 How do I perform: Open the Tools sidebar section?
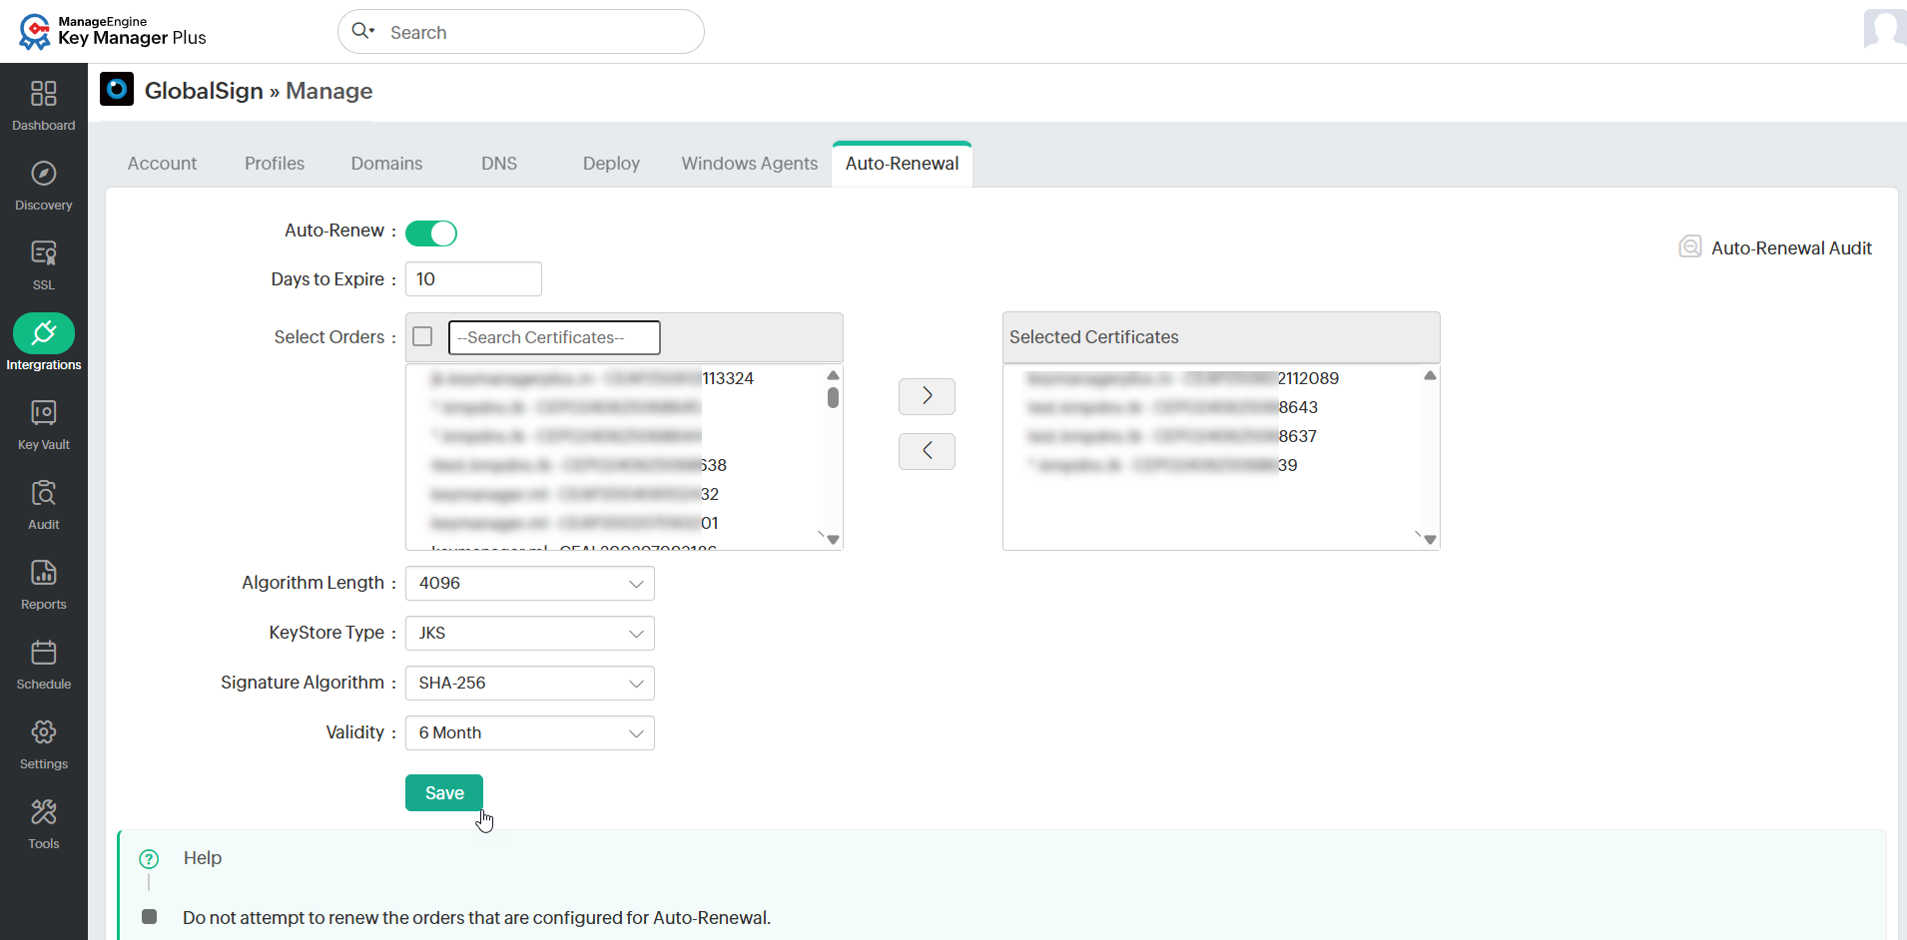[44, 823]
